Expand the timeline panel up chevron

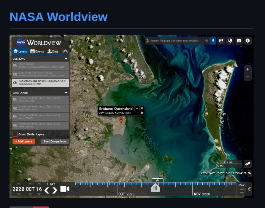pyautogui.click(x=157, y=181)
